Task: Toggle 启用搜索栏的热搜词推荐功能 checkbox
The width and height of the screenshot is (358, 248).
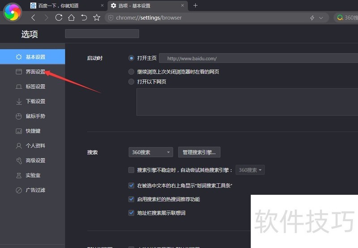Action: (x=131, y=199)
